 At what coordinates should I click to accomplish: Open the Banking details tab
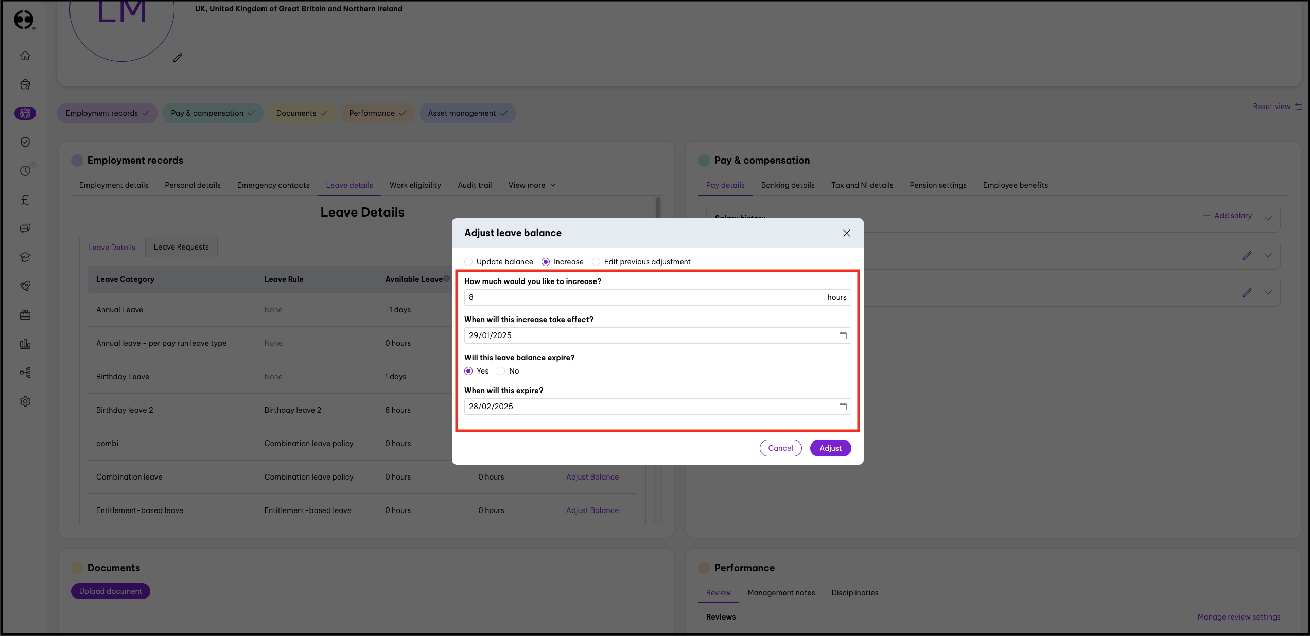click(x=788, y=185)
